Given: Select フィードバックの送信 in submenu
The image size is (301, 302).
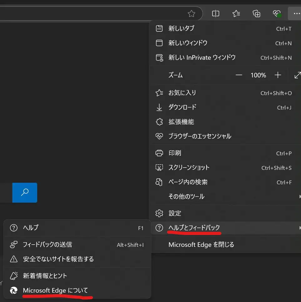Looking at the screenshot, I should [x=77, y=245].
